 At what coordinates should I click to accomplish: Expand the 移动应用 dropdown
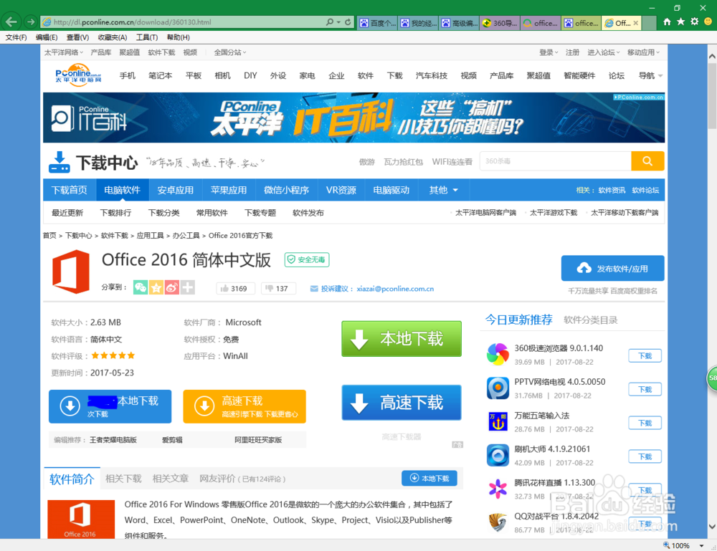643,52
